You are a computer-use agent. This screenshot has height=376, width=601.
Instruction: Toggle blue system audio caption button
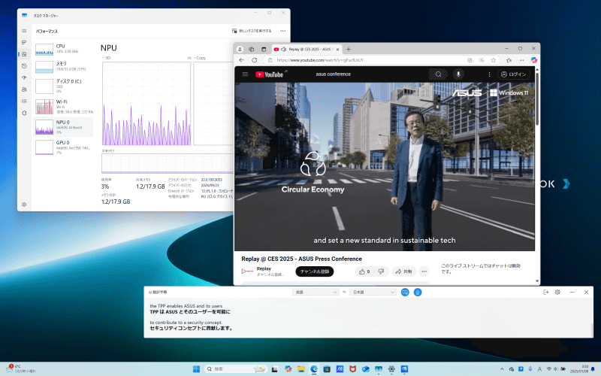[x=405, y=293]
